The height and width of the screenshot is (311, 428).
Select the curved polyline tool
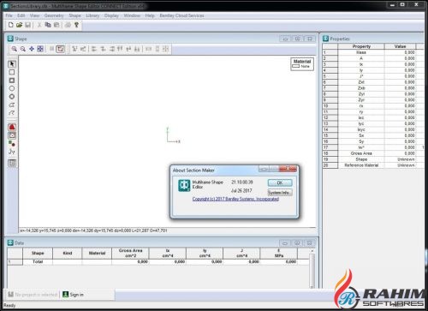click(12, 113)
